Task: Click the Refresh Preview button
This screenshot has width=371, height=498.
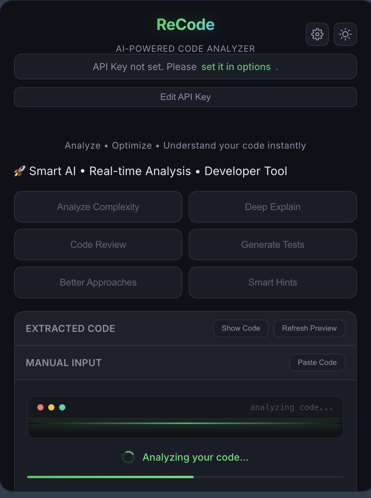Action: [x=309, y=328]
